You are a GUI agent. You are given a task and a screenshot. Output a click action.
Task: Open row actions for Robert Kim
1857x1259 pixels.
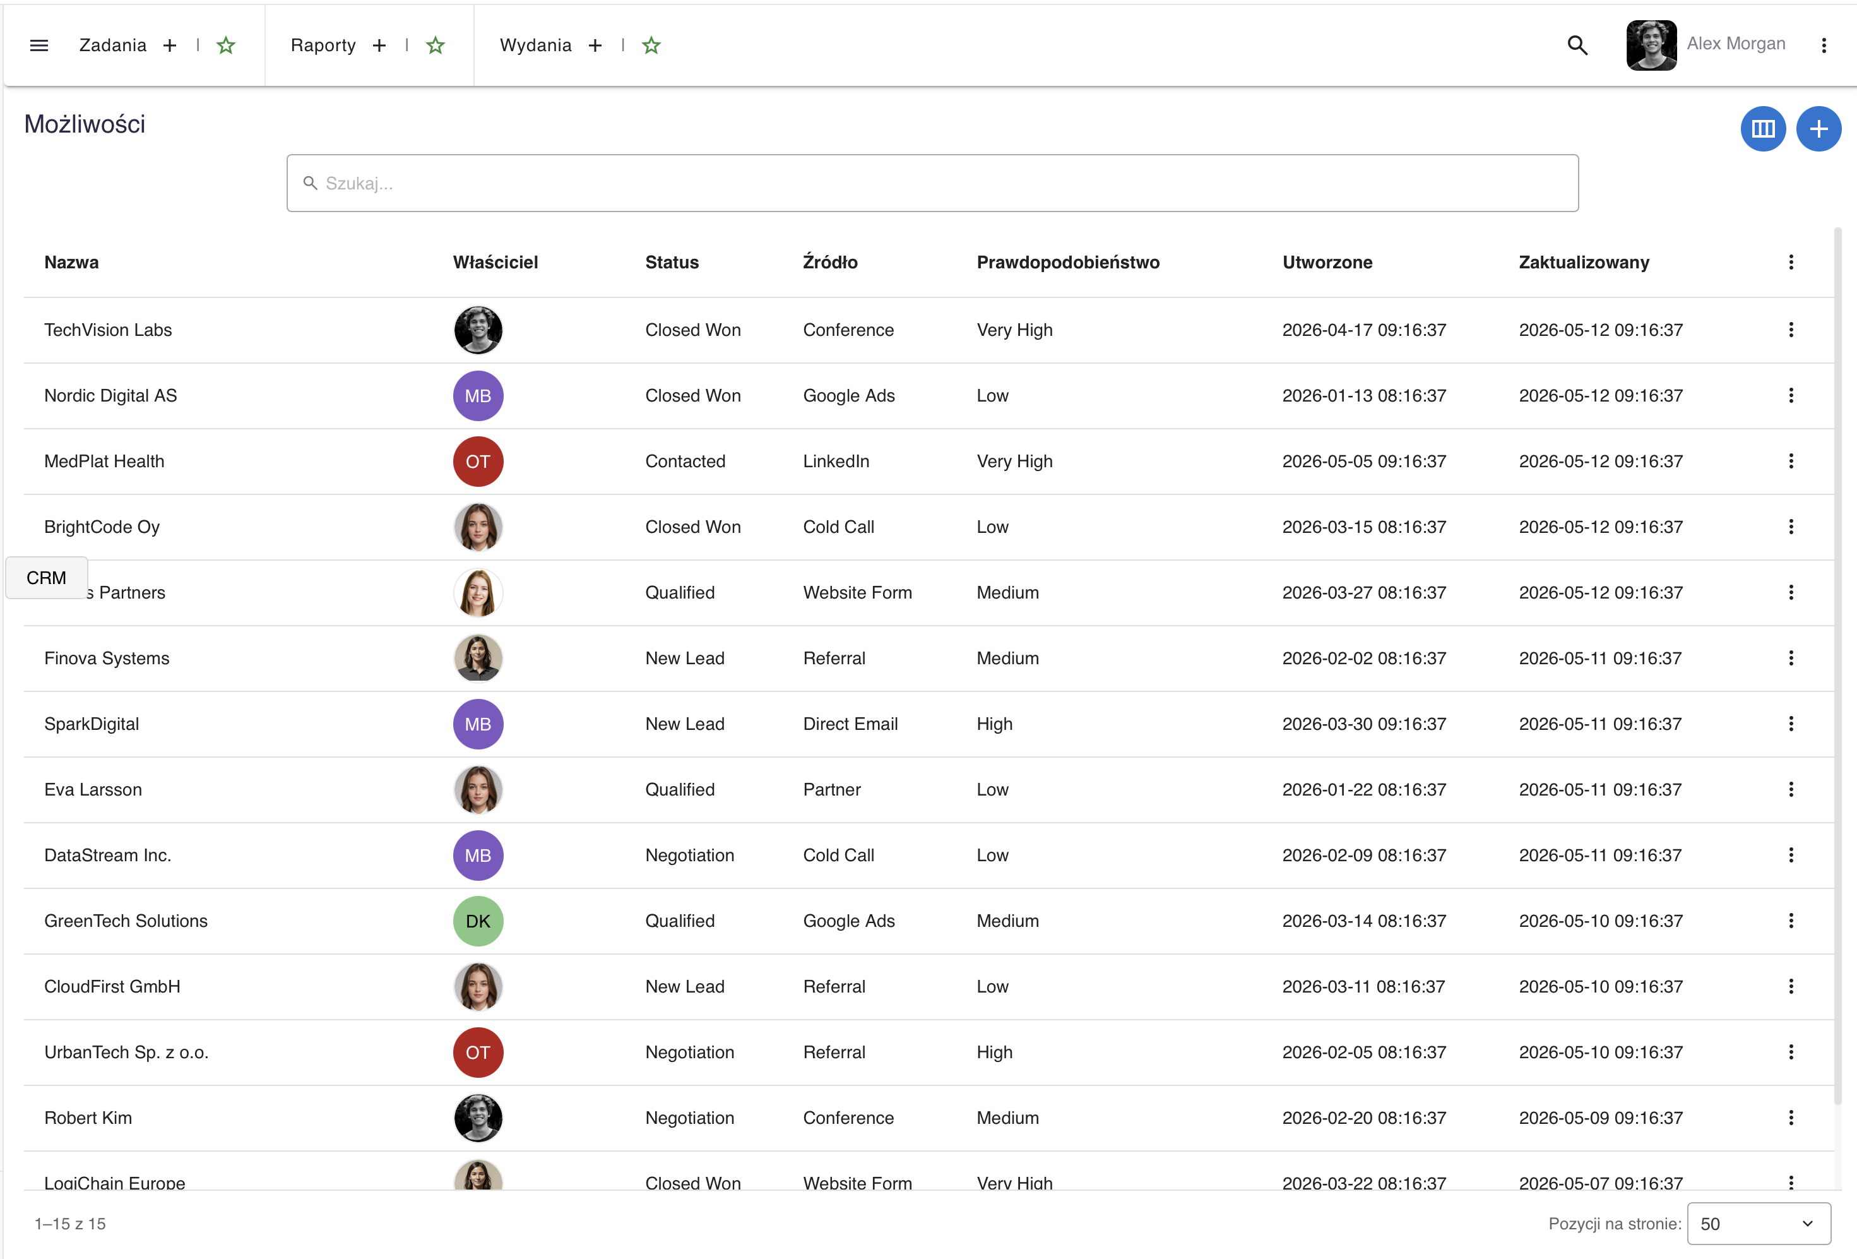click(x=1791, y=1118)
